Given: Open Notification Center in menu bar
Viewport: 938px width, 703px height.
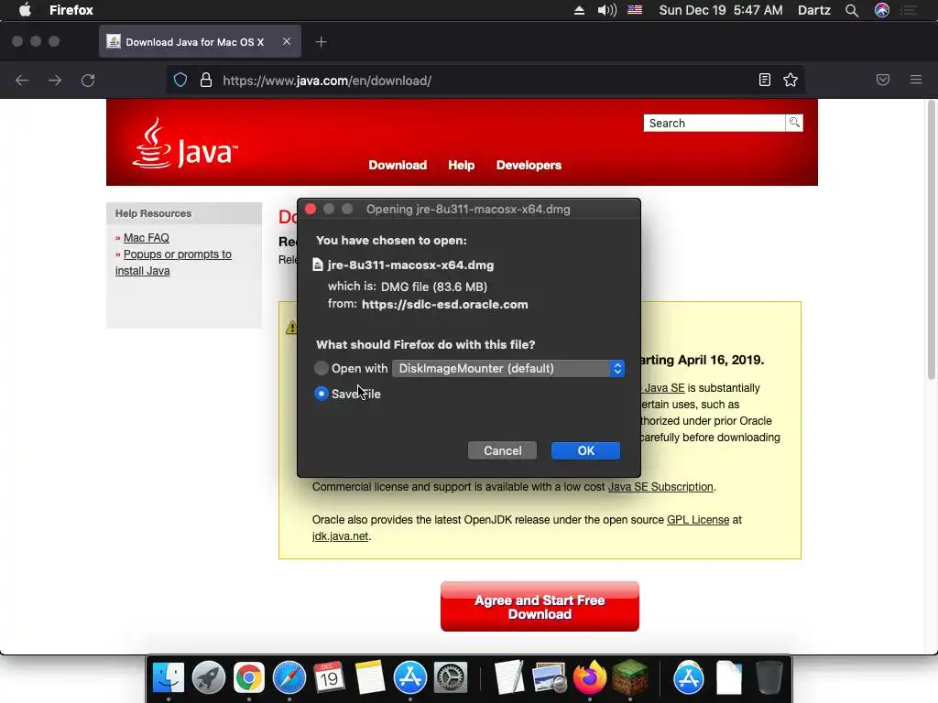Looking at the screenshot, I should click(x=908, y=10).
